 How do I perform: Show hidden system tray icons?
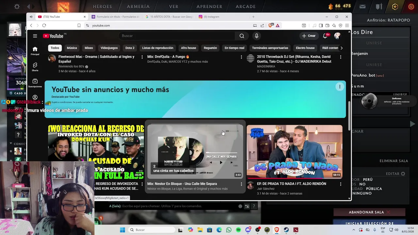[x=353, y=230]
